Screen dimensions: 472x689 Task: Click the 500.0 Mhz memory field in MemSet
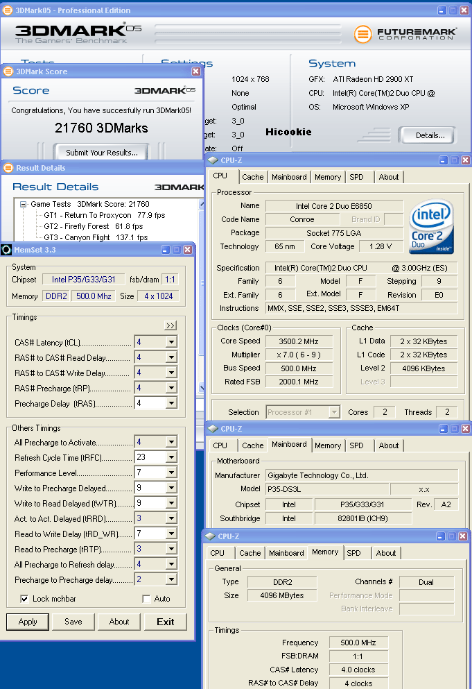(x=94, y=296)
